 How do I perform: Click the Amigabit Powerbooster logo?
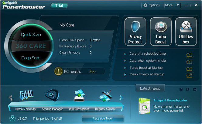click(24, 5)
